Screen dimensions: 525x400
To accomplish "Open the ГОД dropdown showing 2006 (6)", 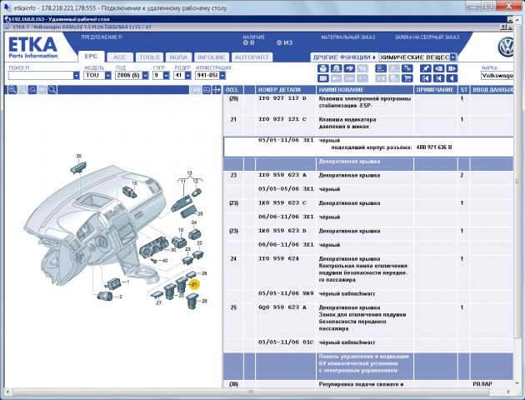I will pos(145,76).
